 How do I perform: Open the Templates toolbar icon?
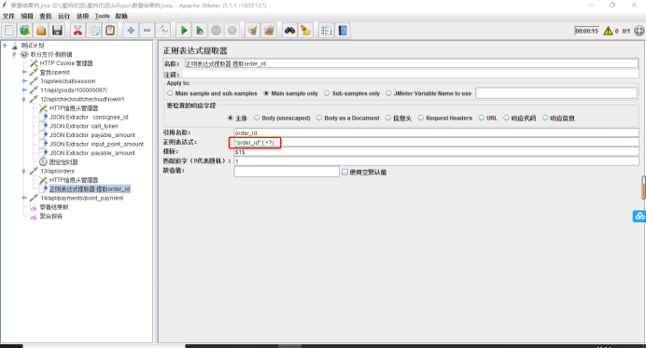[x=24, y=31]
